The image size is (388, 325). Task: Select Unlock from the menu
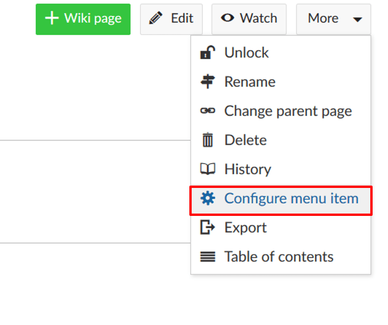tap(246, 52)
